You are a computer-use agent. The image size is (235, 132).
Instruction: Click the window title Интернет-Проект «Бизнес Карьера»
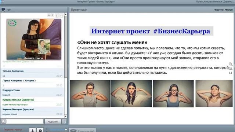pos(96,1)
